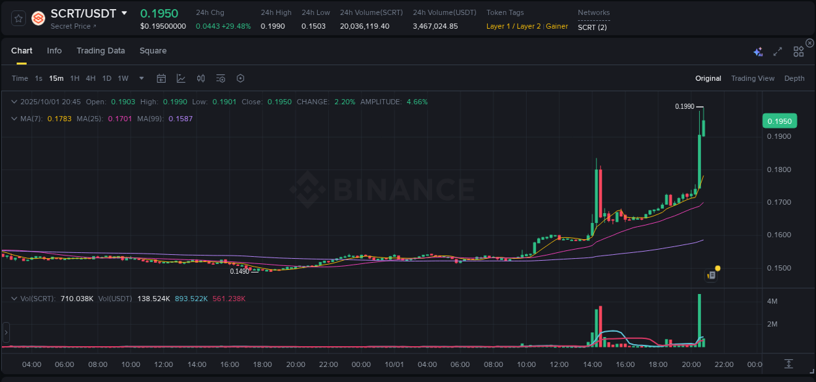Viewport: 816px width, 382px height.
Task: Open the indicators list icon
Action: [220, 78]
